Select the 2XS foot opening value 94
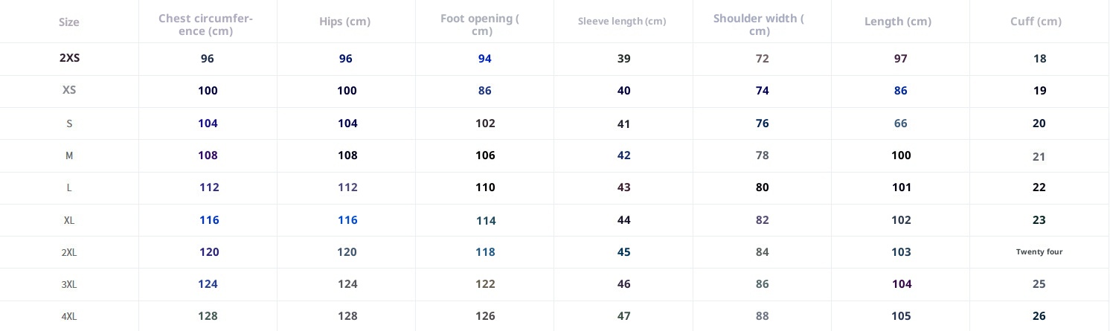This screenshot has height=331, width=1110. (485, 59)
